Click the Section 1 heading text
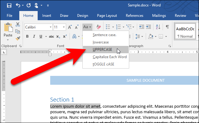The height and width of the screenshot is (123, 199). coord(62,99)
